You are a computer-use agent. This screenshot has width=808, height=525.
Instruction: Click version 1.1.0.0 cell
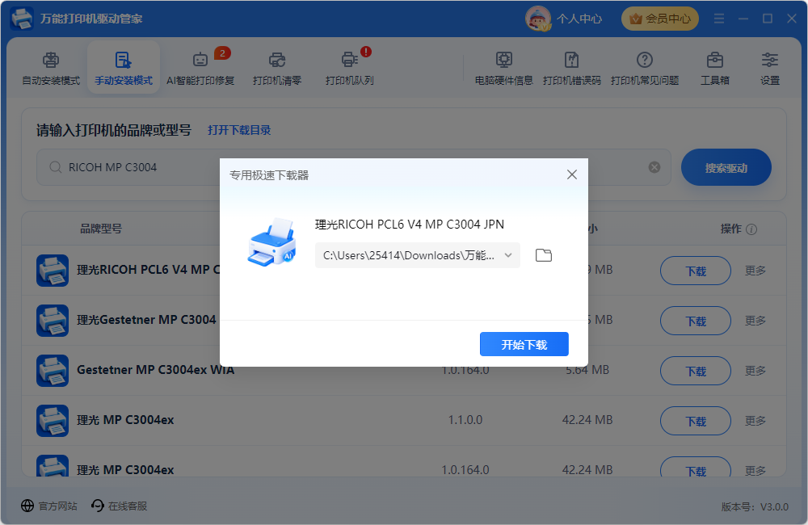pos(465,420)
